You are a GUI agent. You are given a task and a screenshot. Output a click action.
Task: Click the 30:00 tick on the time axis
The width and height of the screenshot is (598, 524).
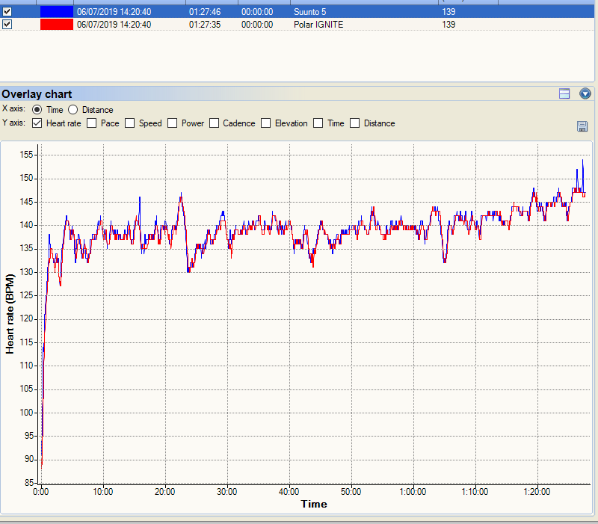tap(227, 492)
